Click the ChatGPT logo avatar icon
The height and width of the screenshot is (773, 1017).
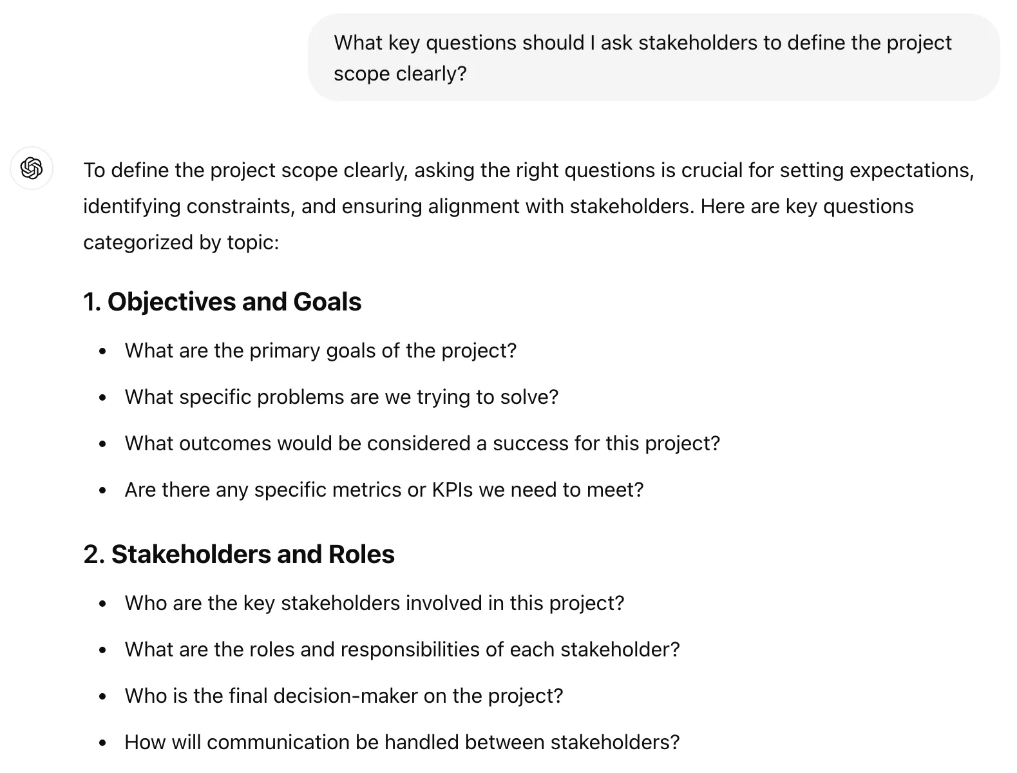point(32,168)
